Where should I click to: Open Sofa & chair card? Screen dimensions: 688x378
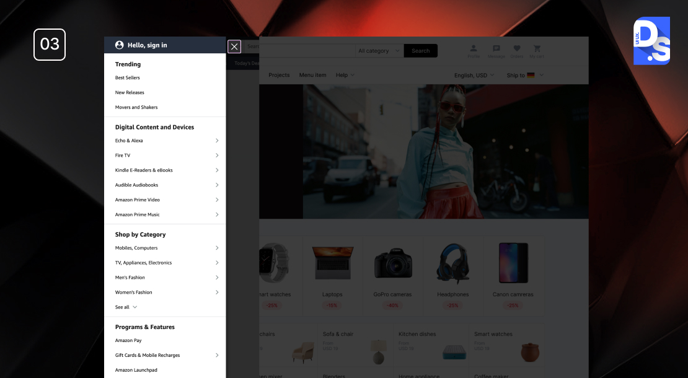point(355,346)
